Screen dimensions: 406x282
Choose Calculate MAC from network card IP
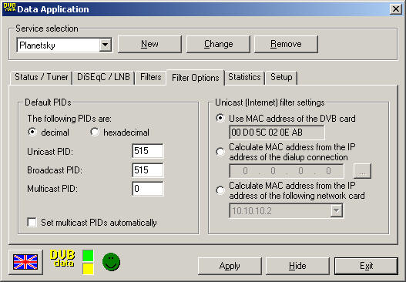point(220,190)
